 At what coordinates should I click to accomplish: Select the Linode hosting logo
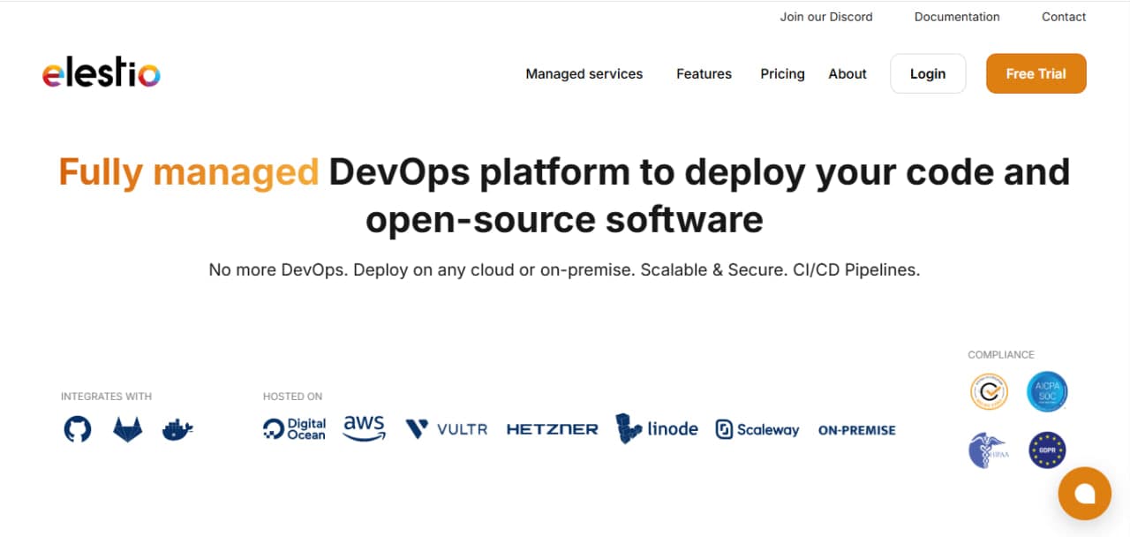coord(658,428)
